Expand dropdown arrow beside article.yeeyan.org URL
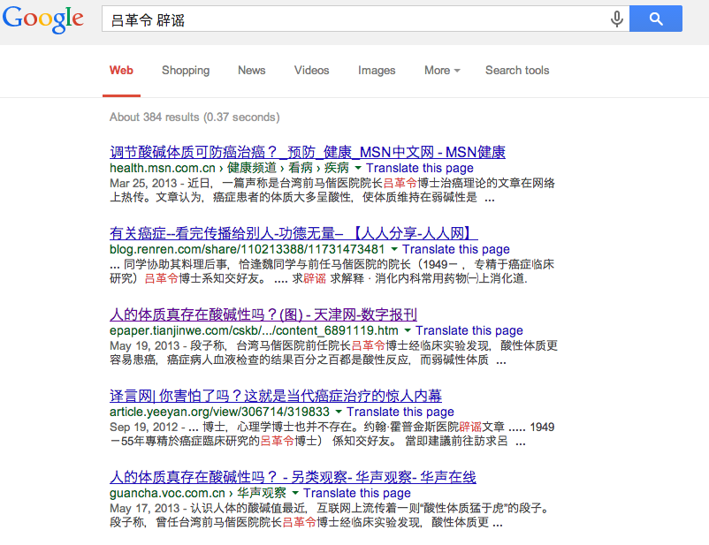The image size is (709, 545). 339,413
